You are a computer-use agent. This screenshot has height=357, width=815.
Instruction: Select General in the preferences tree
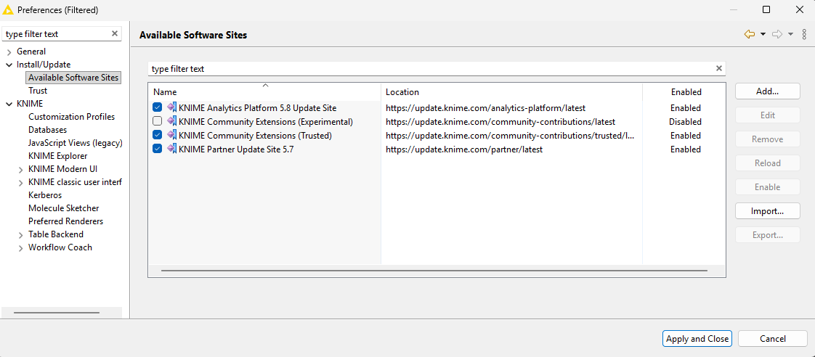click(31, 52)
